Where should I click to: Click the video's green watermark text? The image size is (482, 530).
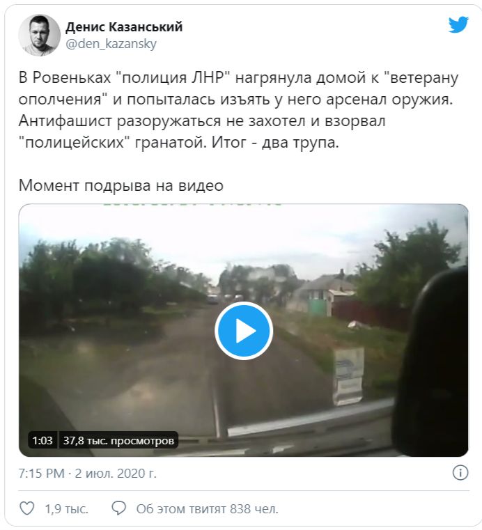[192, 204]
